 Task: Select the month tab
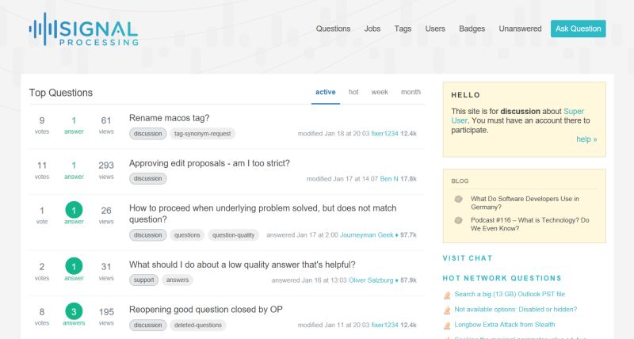pyautogui.click(x=411, y=92)
